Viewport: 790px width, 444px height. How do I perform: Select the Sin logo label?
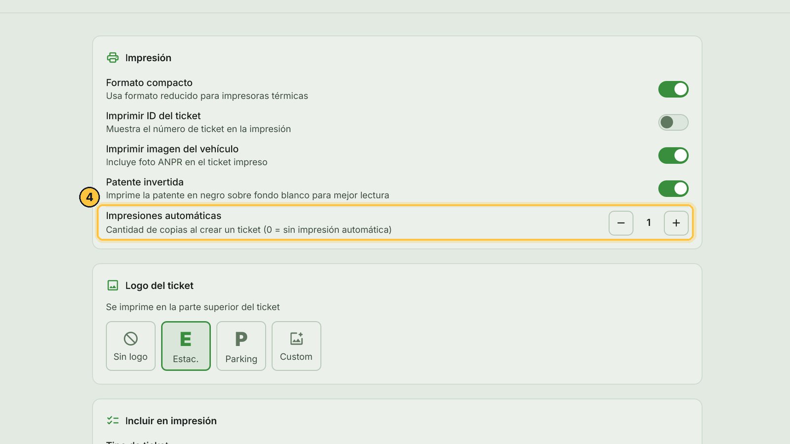(x=130, y=357)
